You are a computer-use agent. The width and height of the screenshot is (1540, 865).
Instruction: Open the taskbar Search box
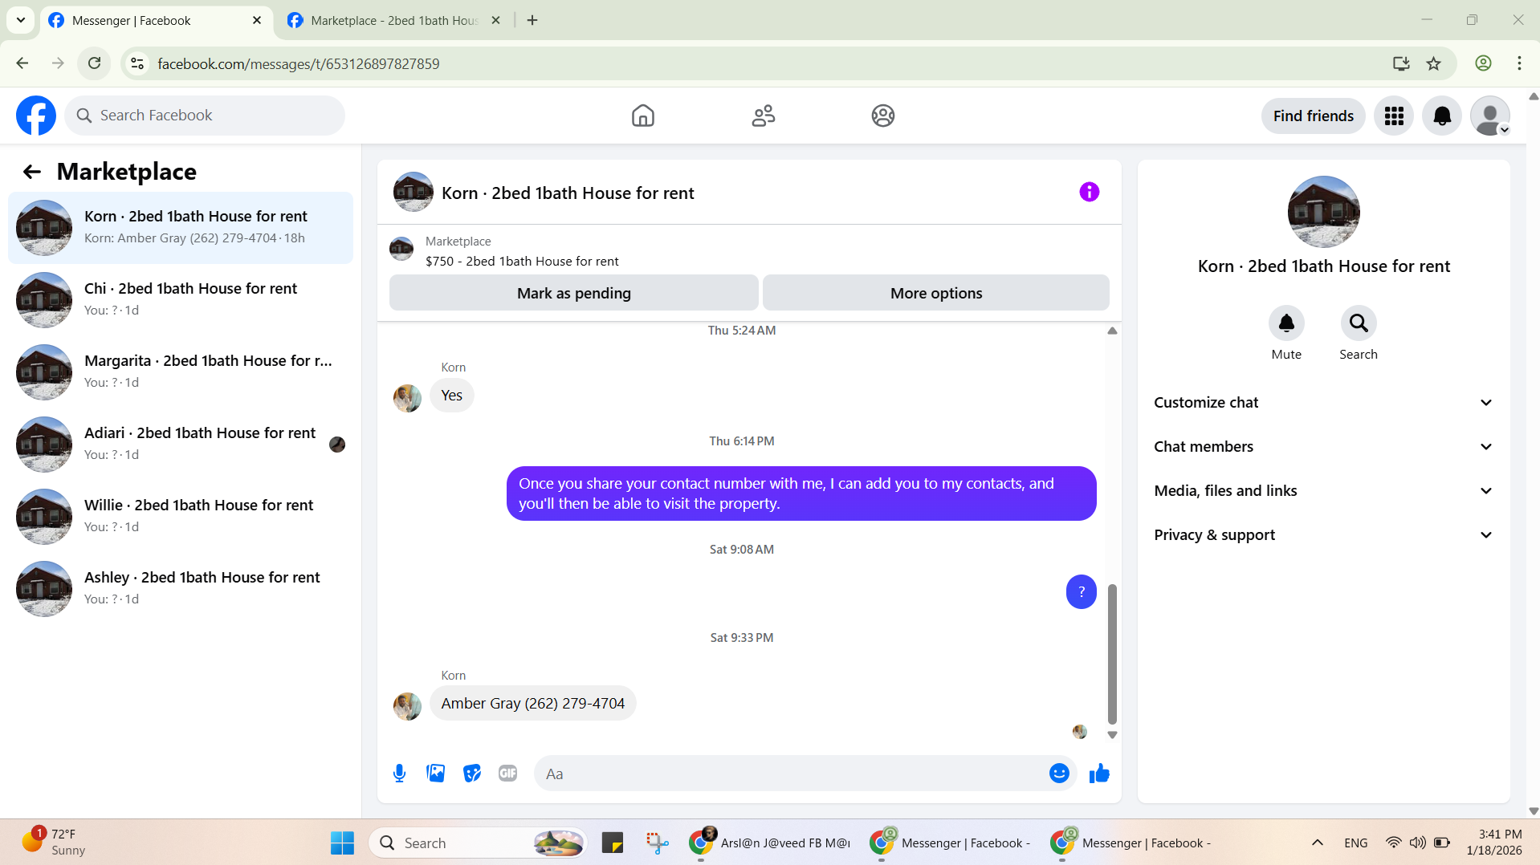(x=478, y=843)
